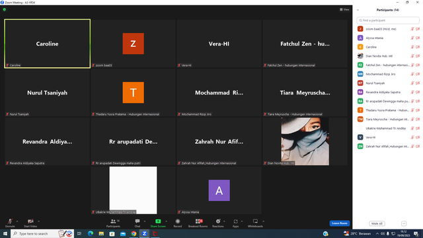Select Vera-HI in the participant list
Screen dimensions: 423x238
(x=388, y=138)
